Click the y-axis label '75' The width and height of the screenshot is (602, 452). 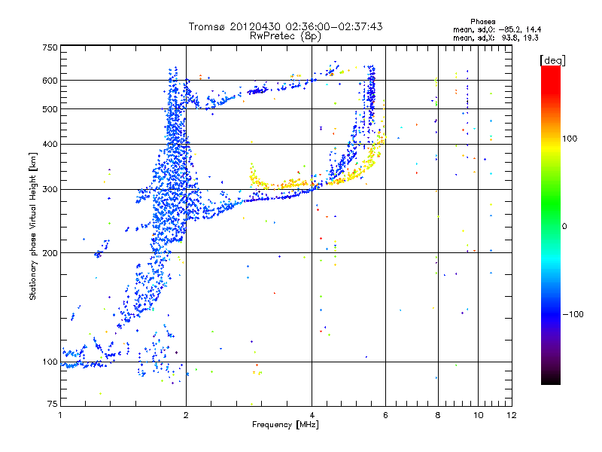click(x=52, y=404)
